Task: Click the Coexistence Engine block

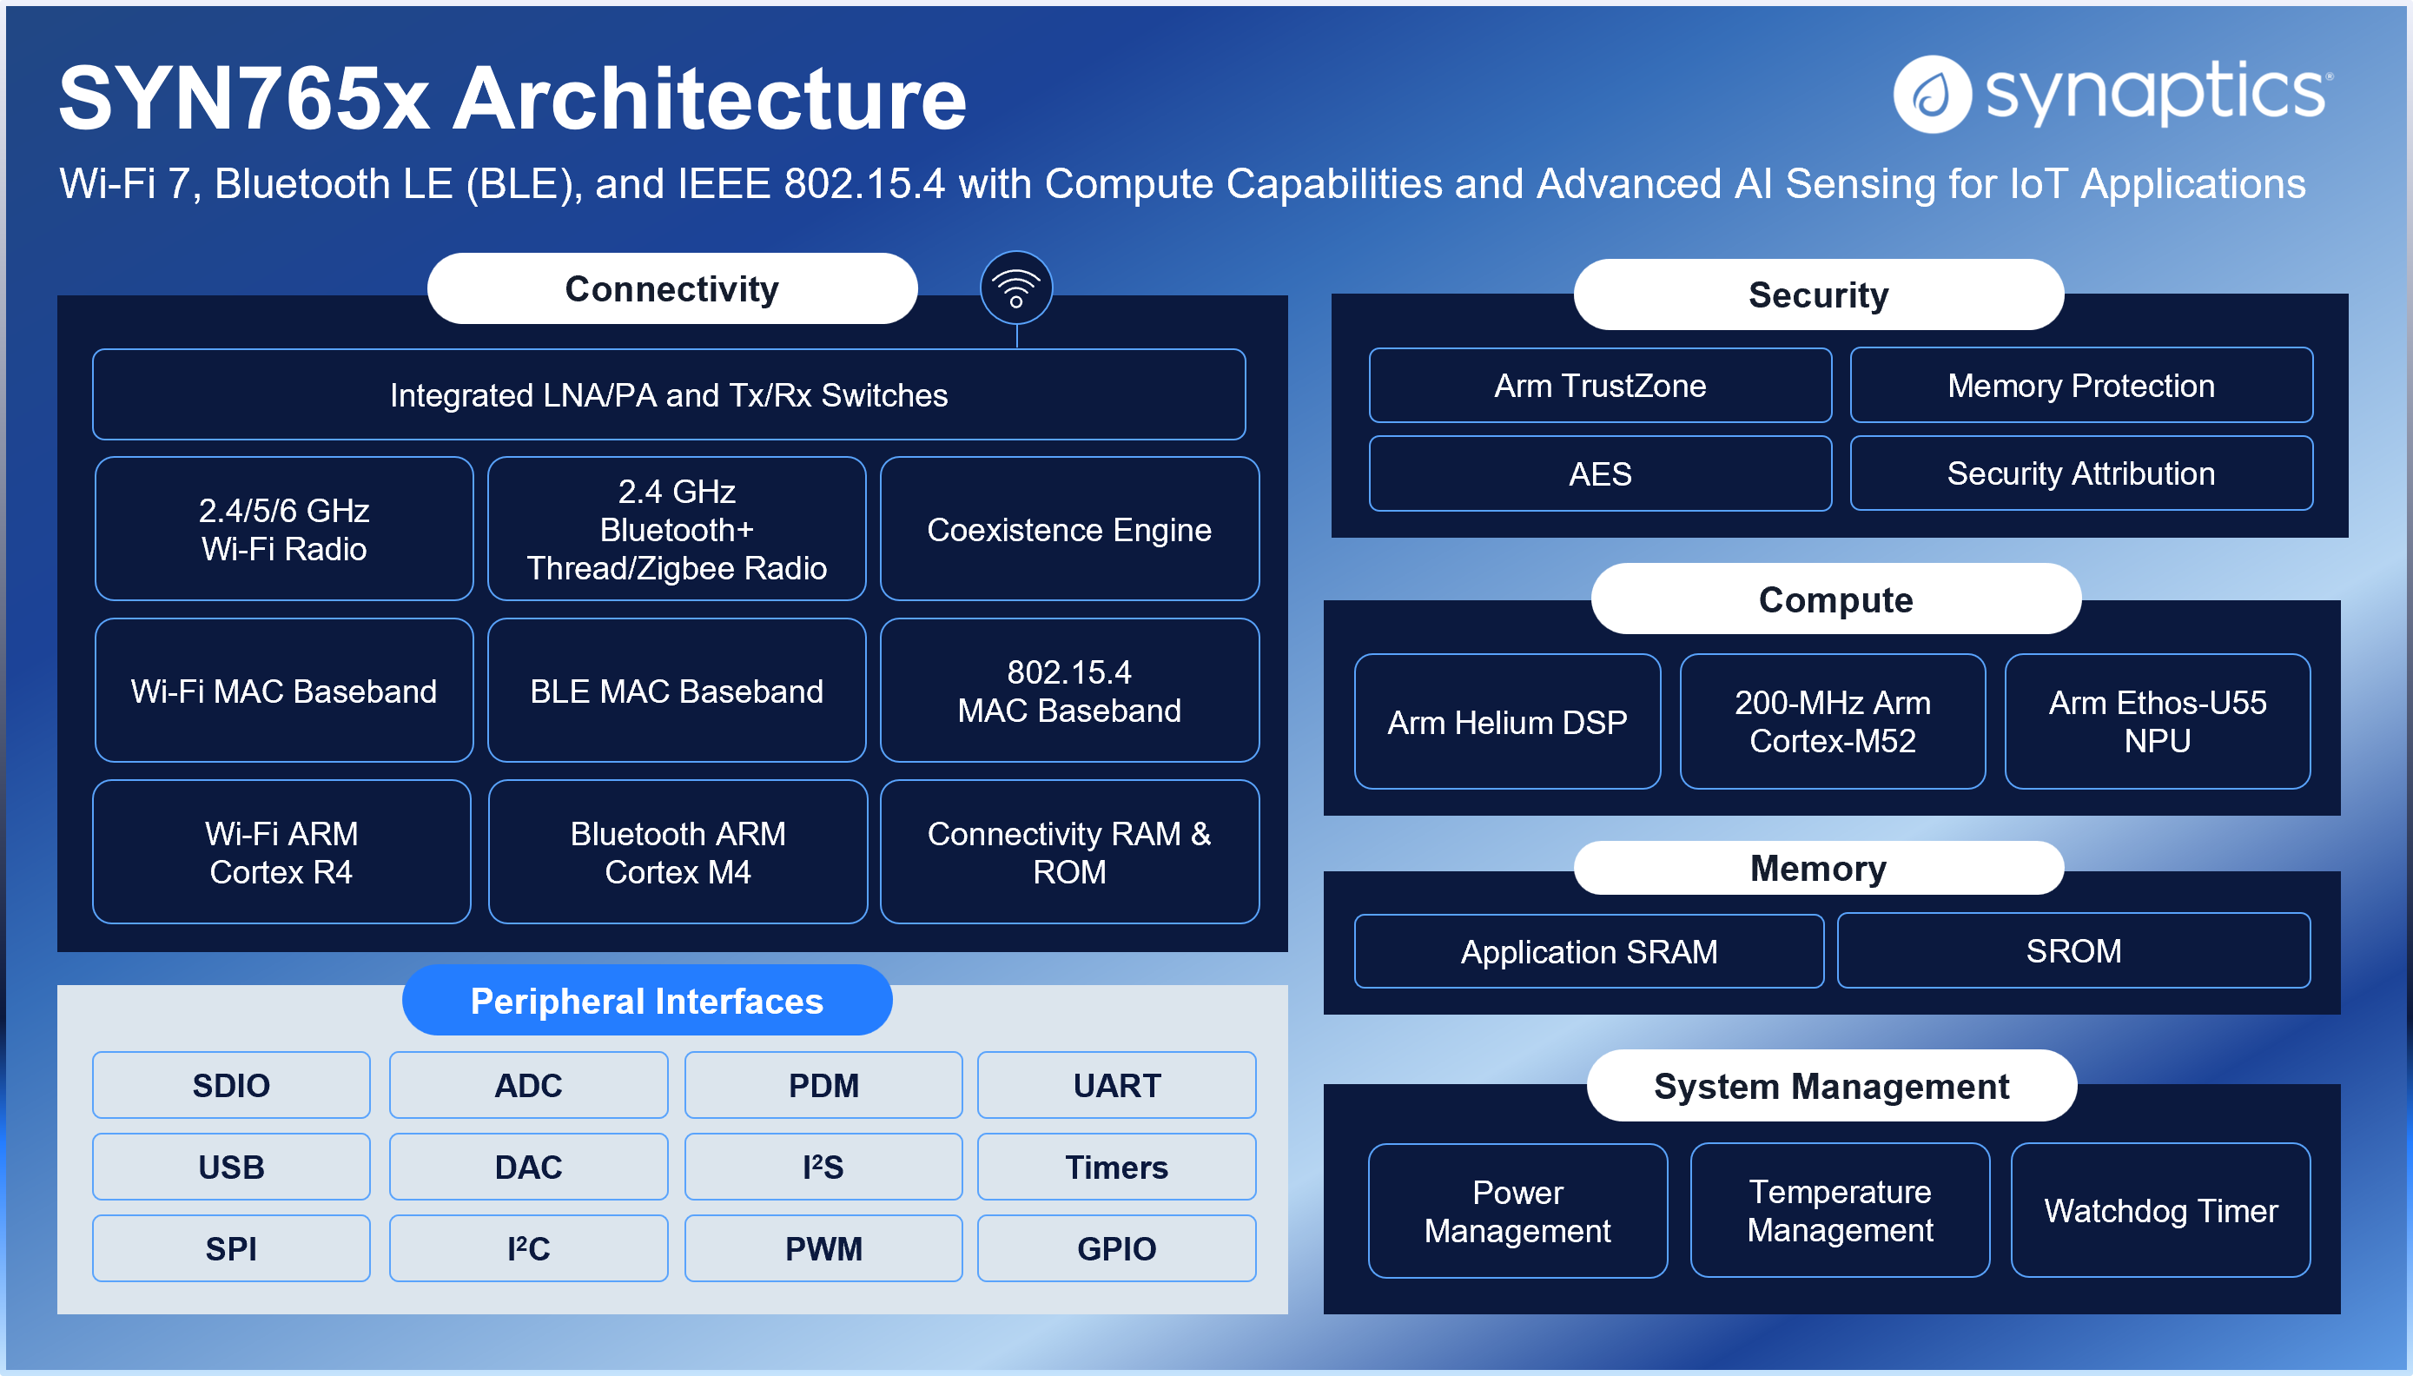Action: tap(1068, 529)
